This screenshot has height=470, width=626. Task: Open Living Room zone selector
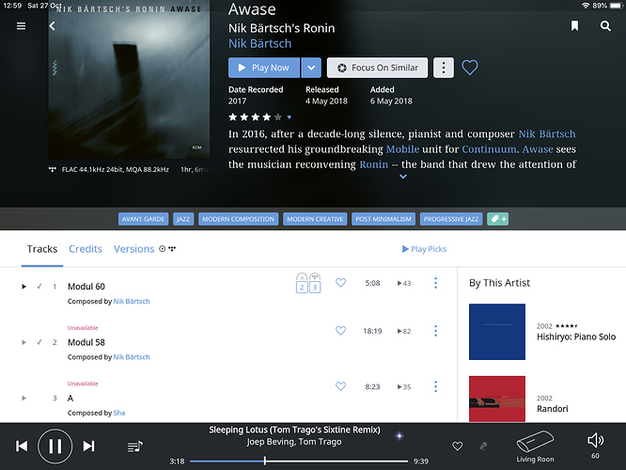(535, 446)
